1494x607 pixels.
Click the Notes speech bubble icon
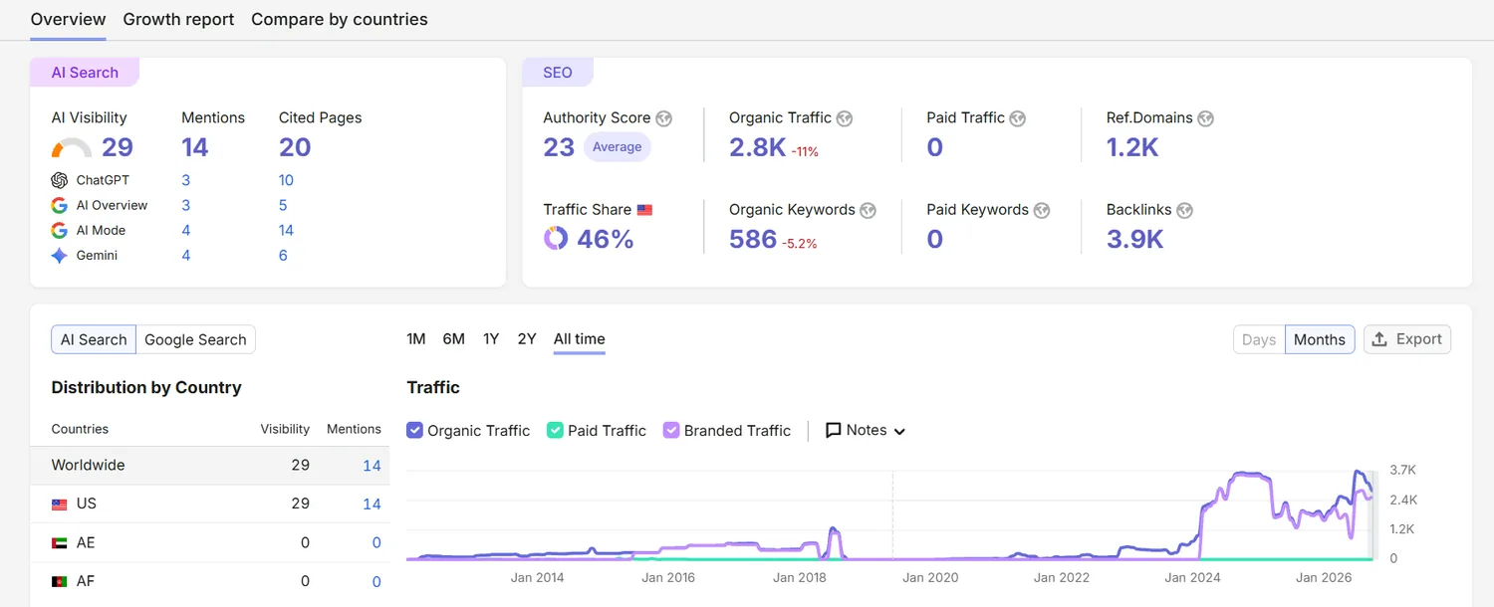pos(834,431)
